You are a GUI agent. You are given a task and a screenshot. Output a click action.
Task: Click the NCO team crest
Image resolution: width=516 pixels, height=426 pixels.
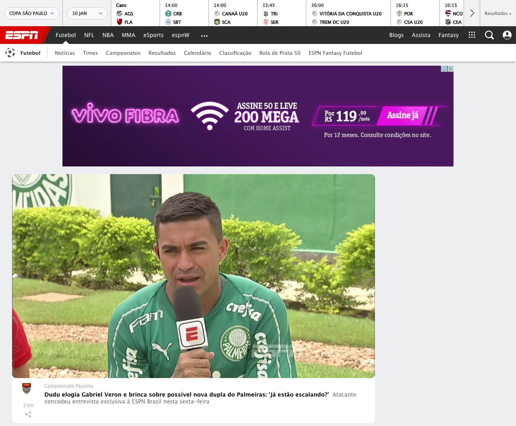click(448, 14)
